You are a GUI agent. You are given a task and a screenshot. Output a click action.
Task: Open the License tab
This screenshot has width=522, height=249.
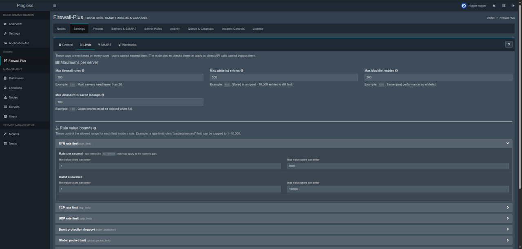[x=258, y=29]
